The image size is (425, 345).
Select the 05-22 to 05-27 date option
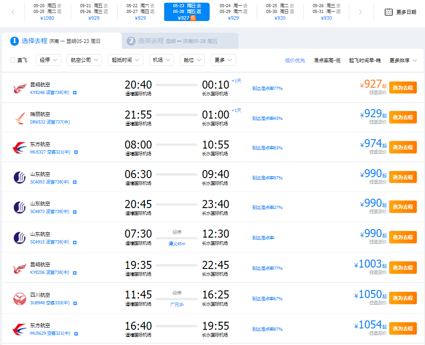(x=140, y=12)
